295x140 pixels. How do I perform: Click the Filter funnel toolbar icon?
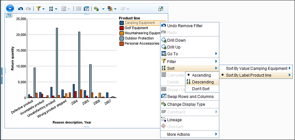coord(38,9)
